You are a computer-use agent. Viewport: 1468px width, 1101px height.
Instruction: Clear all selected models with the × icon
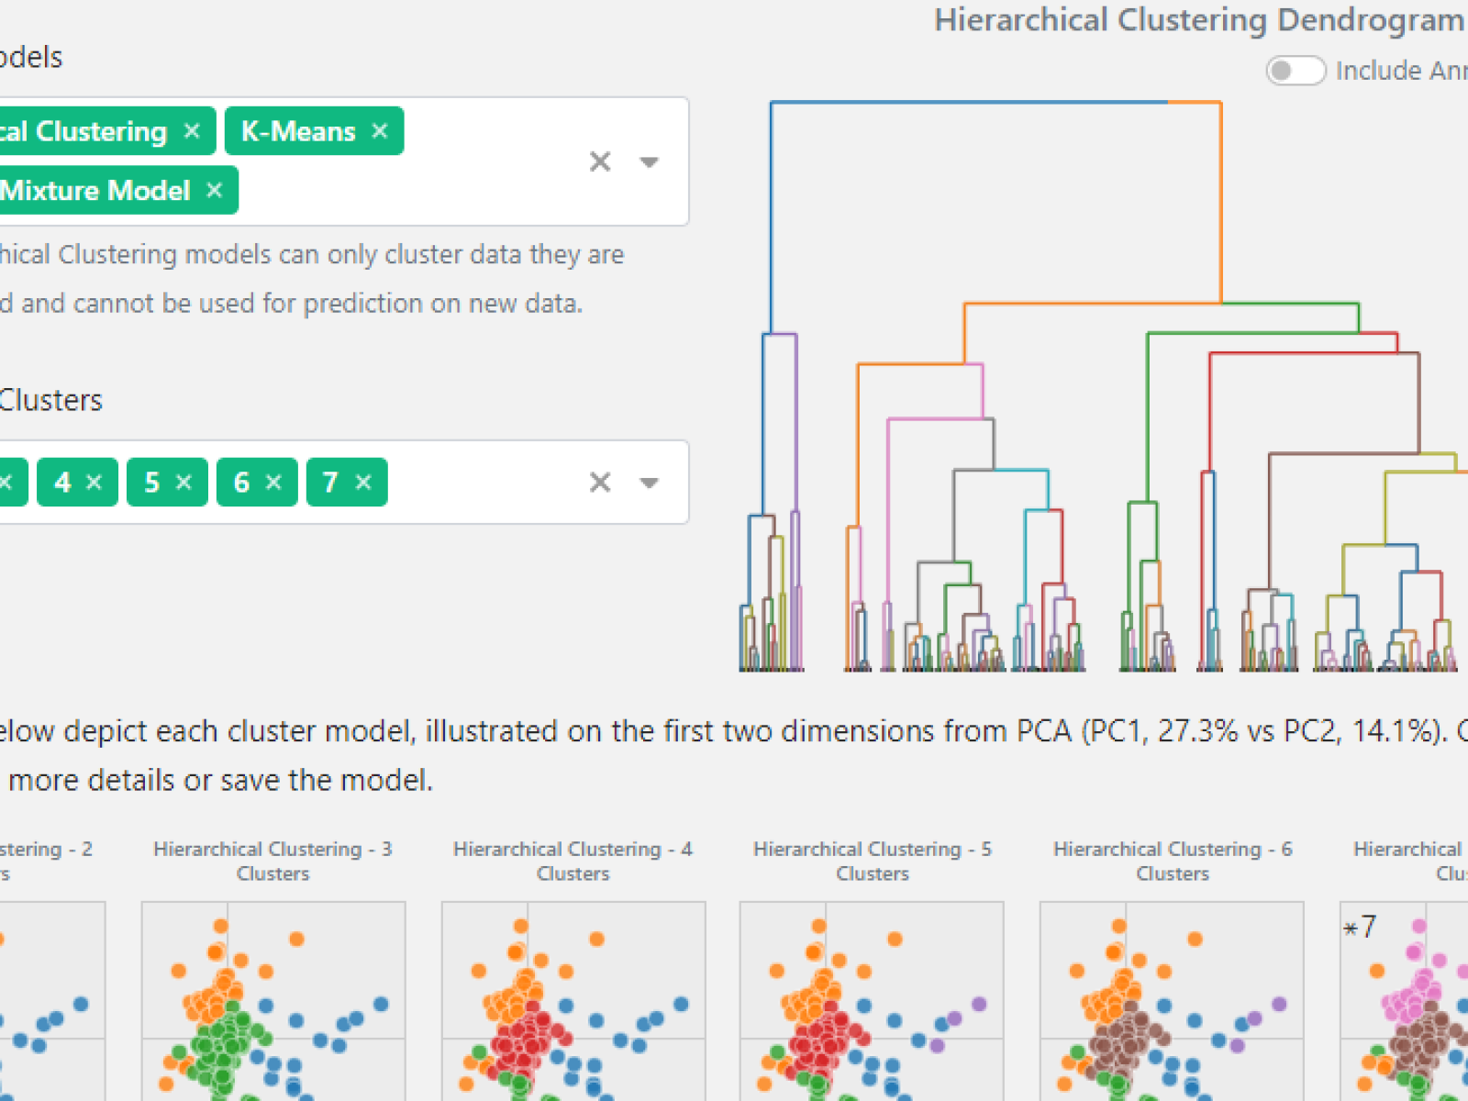(599, 161)
